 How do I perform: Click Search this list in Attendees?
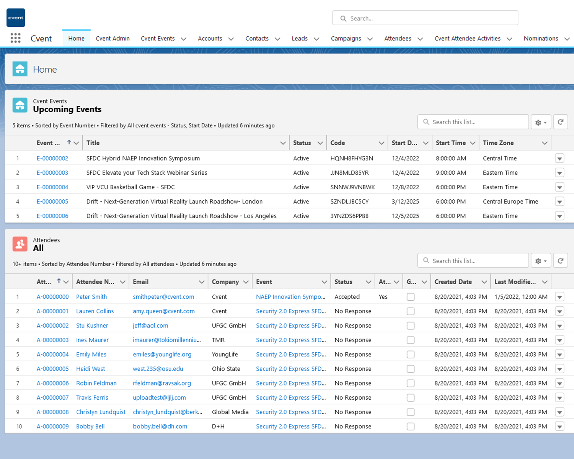coord(473,260)
